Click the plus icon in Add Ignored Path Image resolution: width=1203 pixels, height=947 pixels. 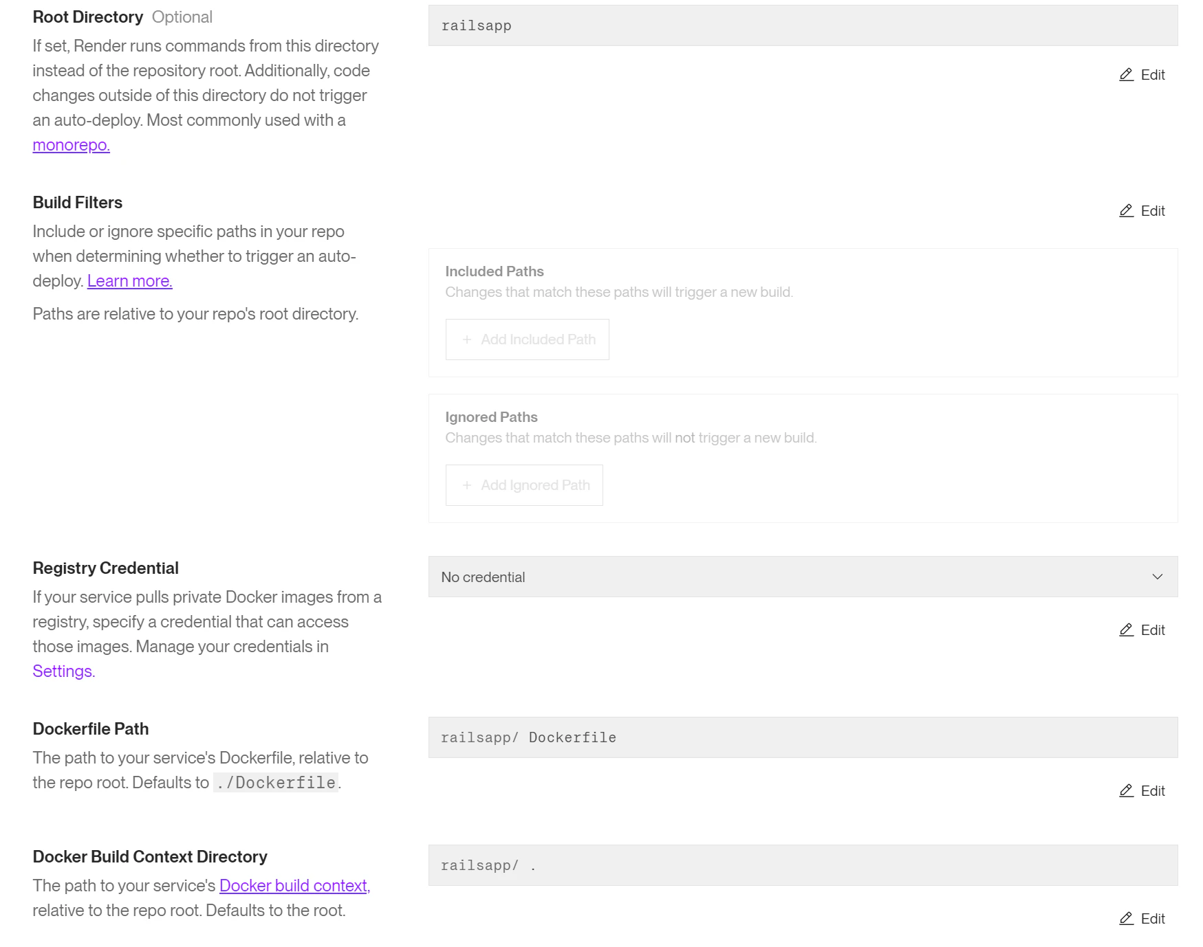tap(467, 485)
